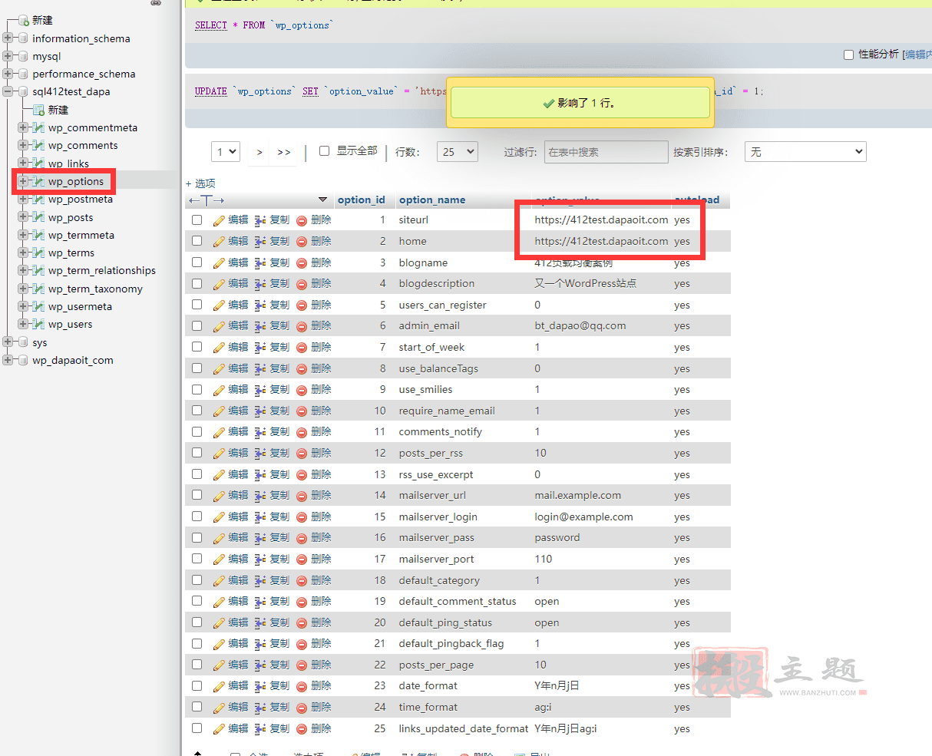Click the 影响了 1 行 success notification
This screenshot has width=932, height=756.
pos(580,102)
